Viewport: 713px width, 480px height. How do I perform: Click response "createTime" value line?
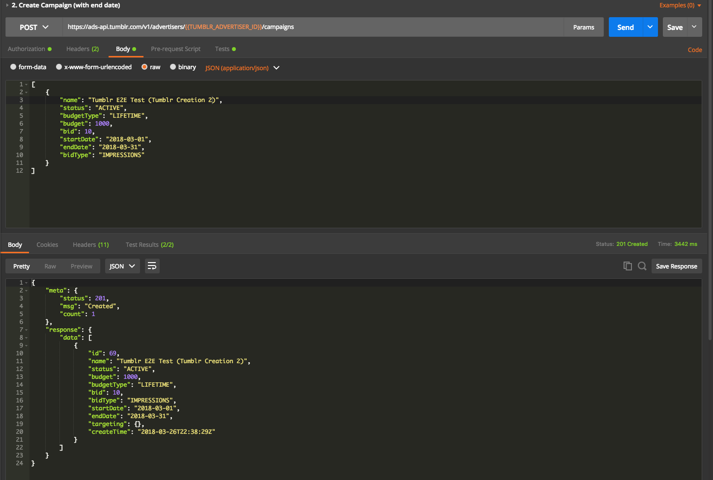coord(151,432)
